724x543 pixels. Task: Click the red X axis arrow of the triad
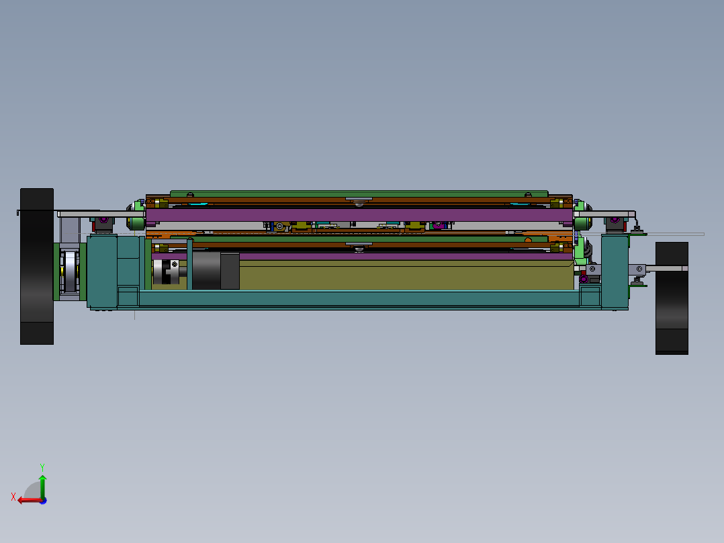(x=29, y=501)
